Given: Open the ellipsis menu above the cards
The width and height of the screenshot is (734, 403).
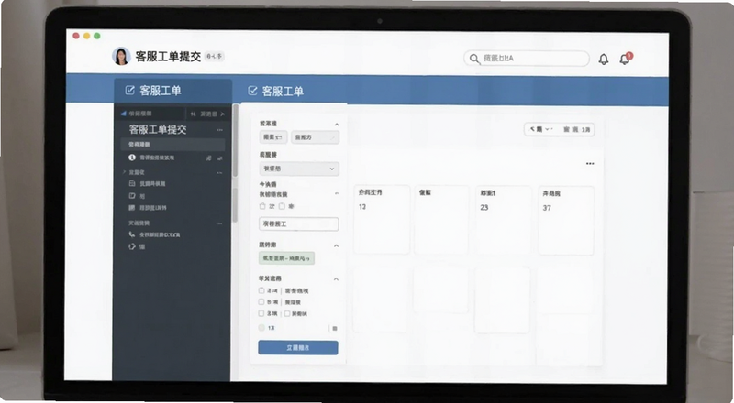Looking at the screenshot, I should 590,164.
